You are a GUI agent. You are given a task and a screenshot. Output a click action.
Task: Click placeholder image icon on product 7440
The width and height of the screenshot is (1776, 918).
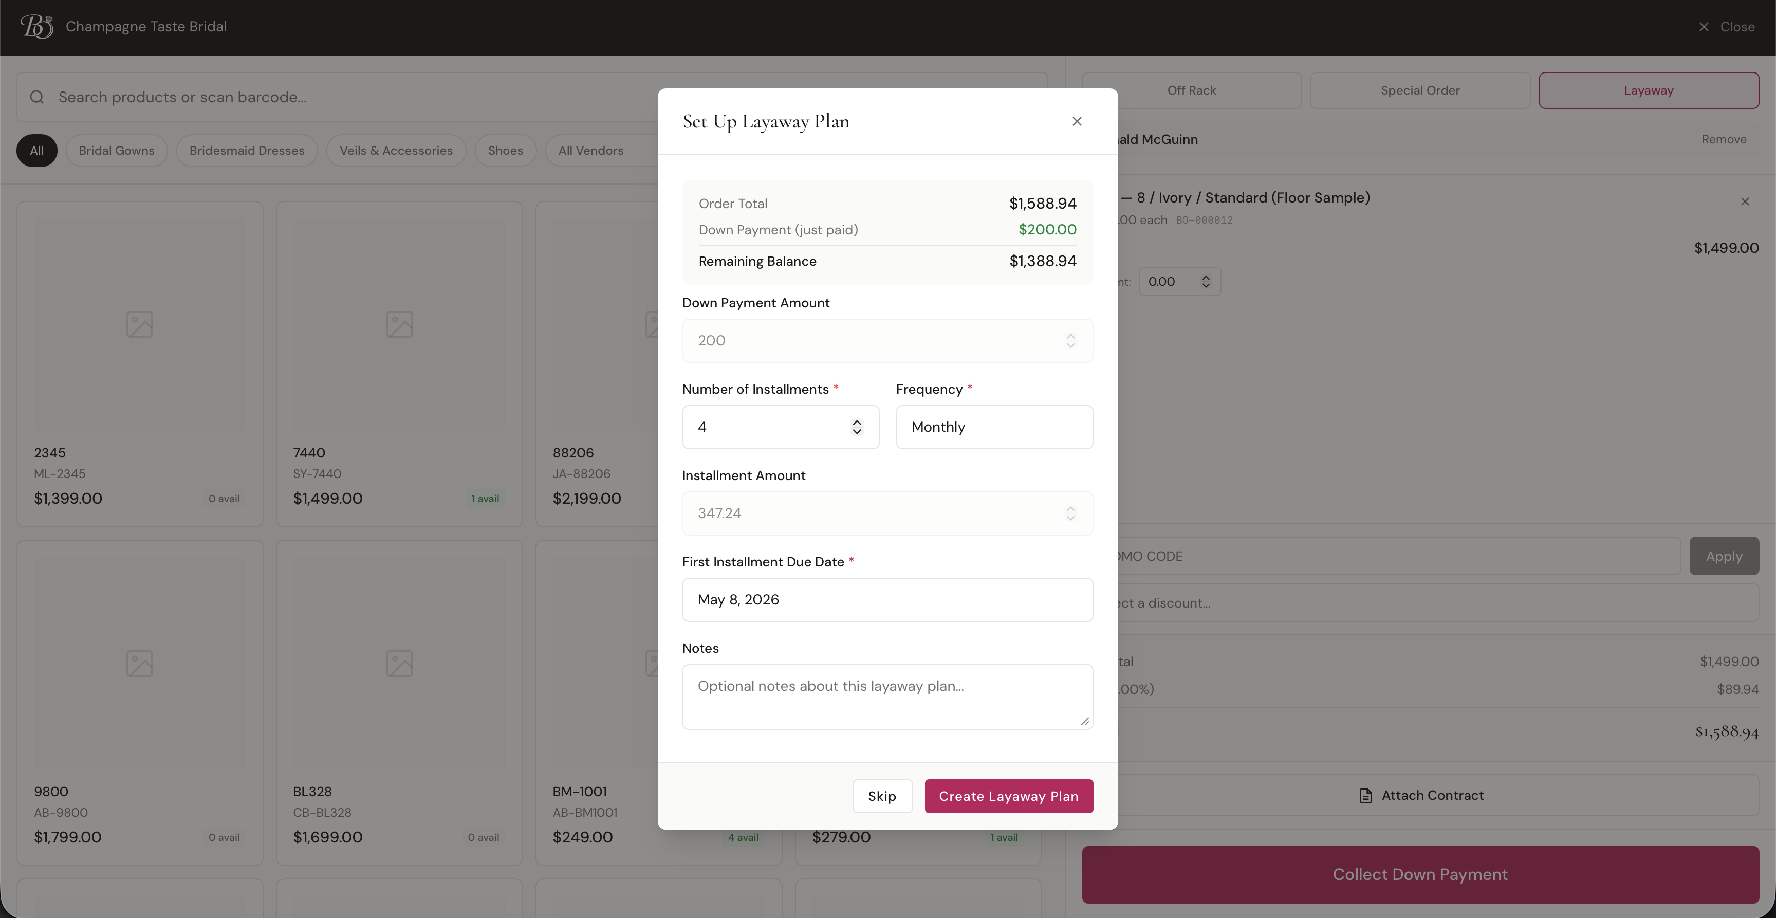pos(399,324)
